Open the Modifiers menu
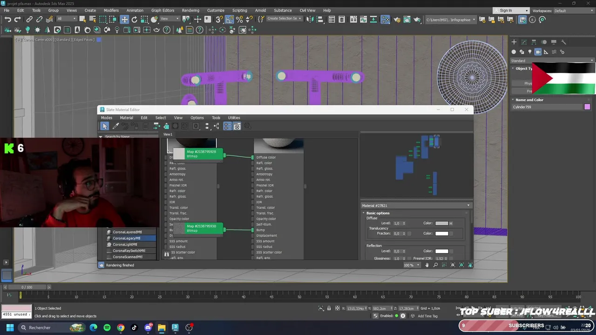Viewport: 596px width, 335px height. [111, 10]
